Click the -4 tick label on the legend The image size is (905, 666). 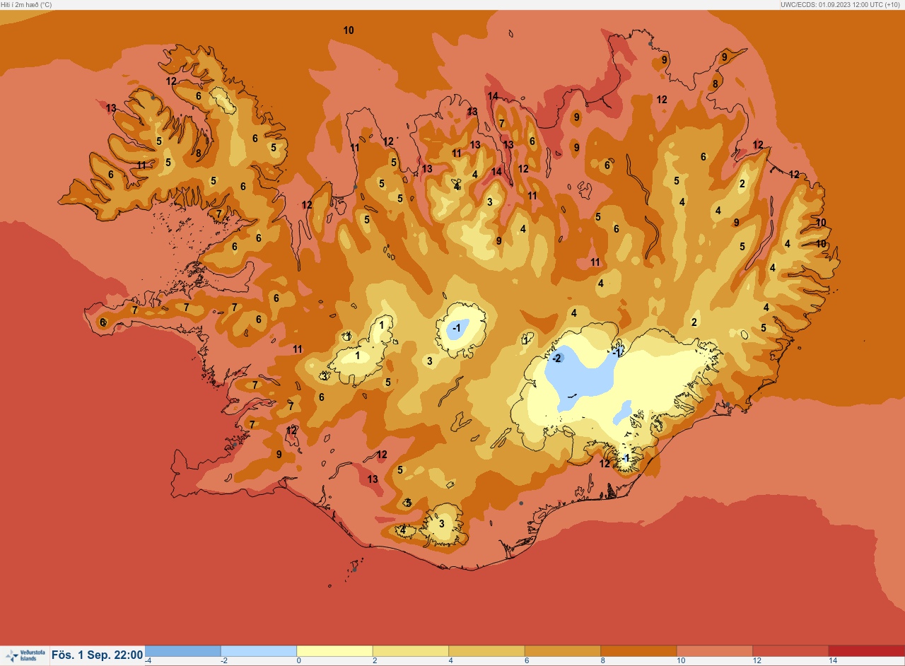coord(148,660)
